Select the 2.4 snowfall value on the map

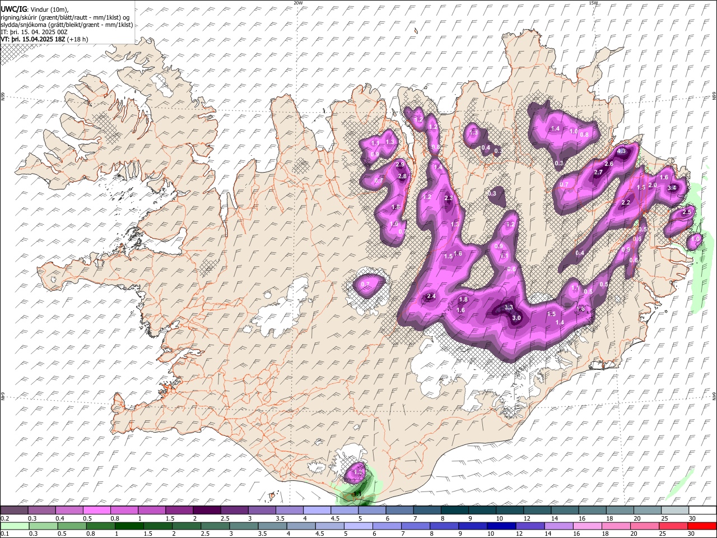(431, 296)
